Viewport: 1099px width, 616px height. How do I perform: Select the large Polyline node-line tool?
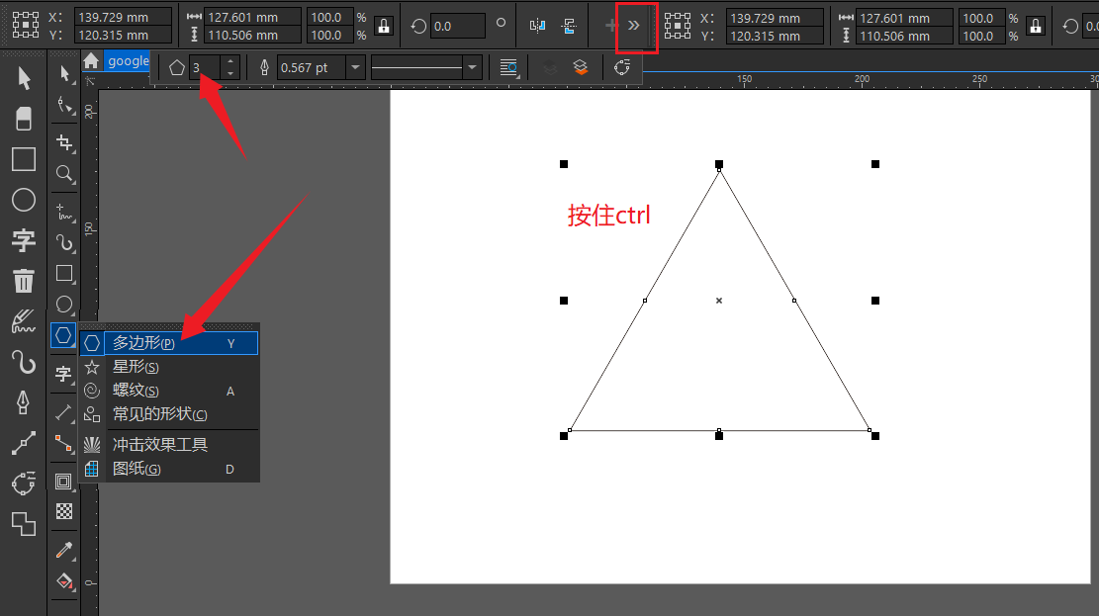(23, 443)
